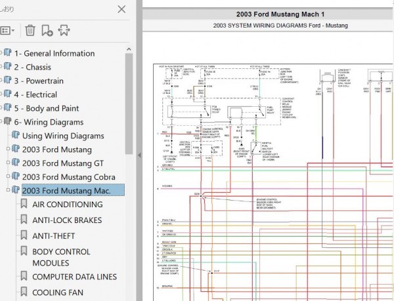Expand the 2003 Ford Mustang node
Screen dimensions: 394x301
(8, 149)
